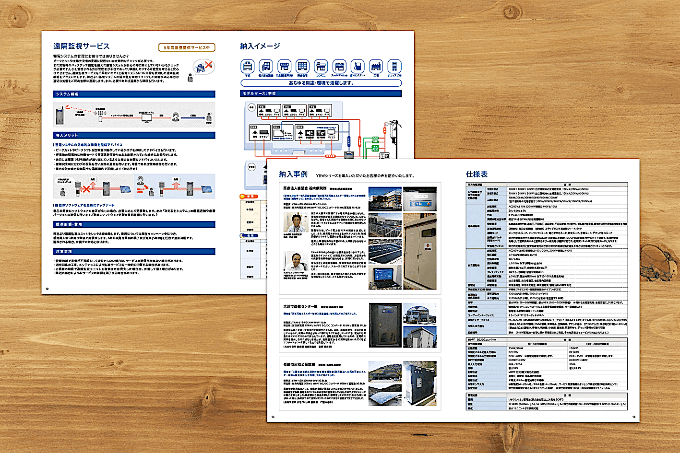Select the スーパーマーケット supermarket icon

[x=339, y=66]
